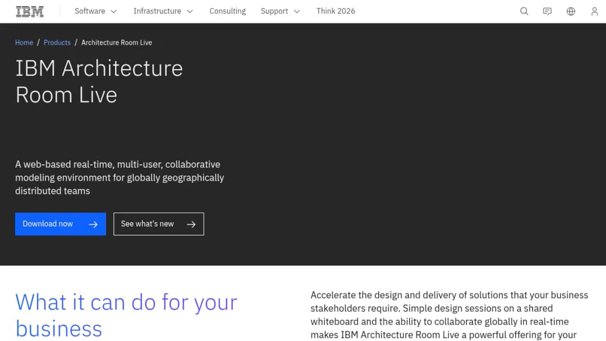The height and width of the screenshot is (341, 606).
Task: Click the paragraph starting 'Accelerate the design'
Action: tap(449, 315)
